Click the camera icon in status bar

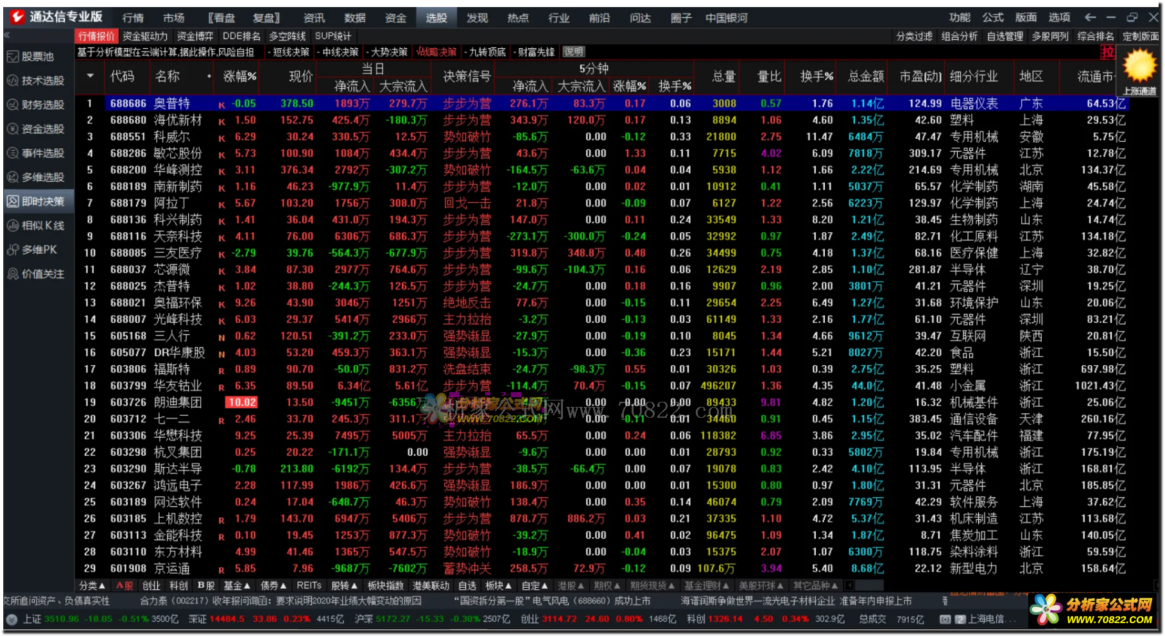coord(945,619)
